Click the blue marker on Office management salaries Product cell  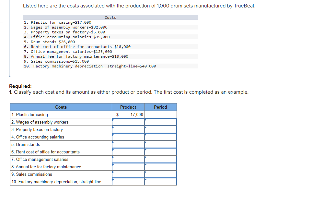pos(113,158)
